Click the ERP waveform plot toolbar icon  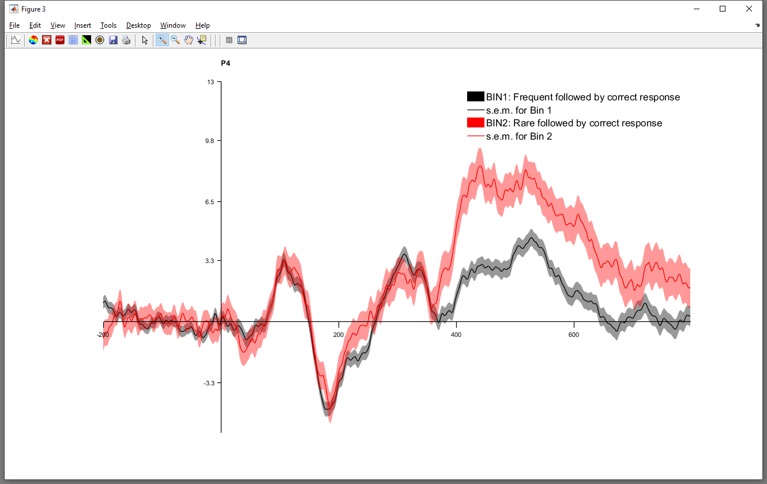pos(16,40)
